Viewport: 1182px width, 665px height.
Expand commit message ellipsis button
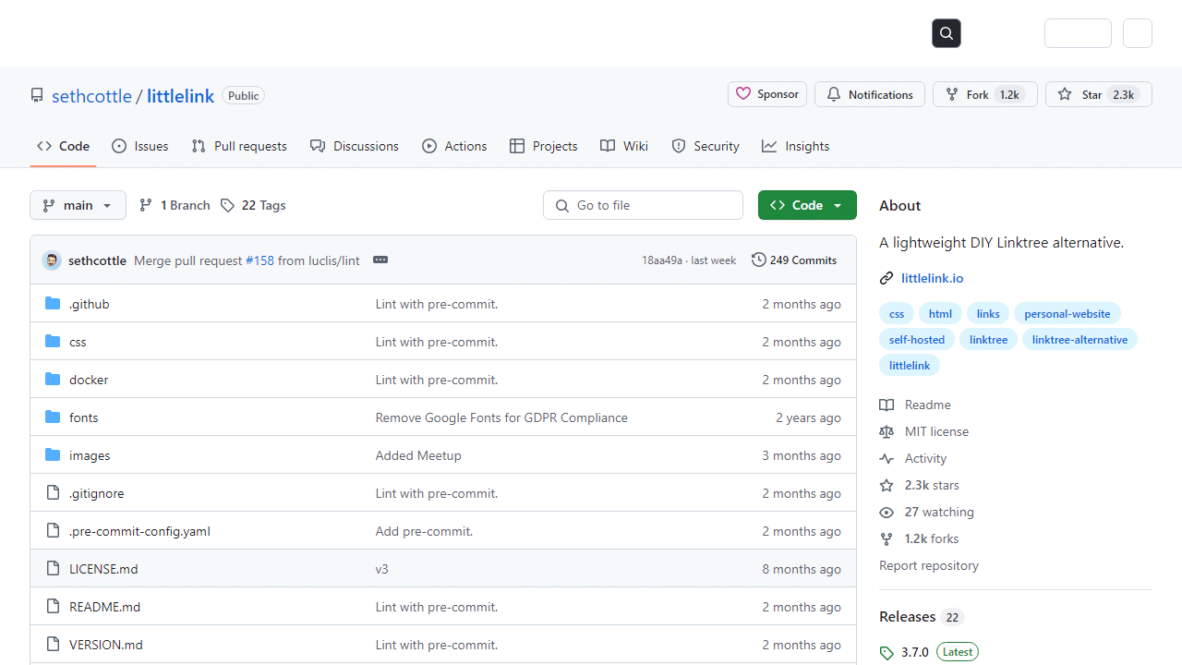pos(380,260)
